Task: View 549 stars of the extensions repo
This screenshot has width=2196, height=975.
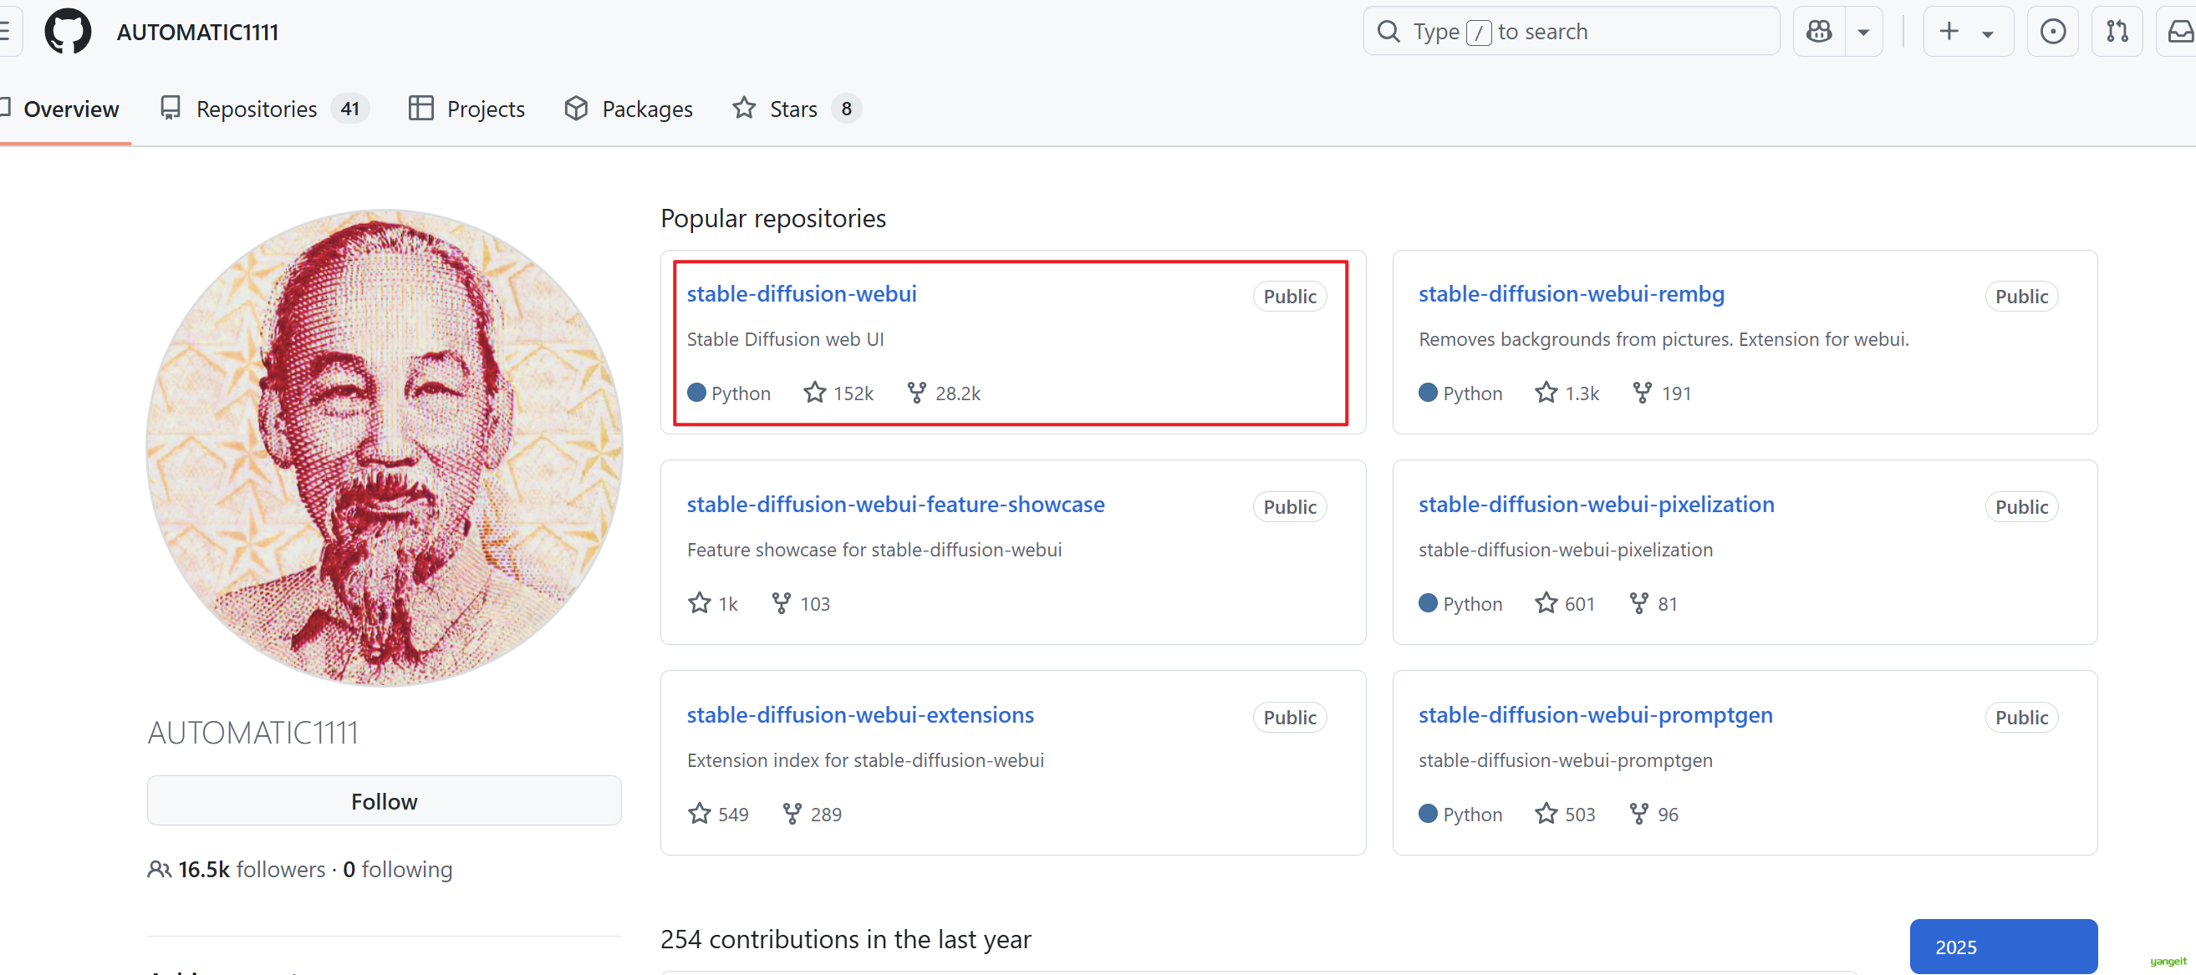Action: coord(718,814)
